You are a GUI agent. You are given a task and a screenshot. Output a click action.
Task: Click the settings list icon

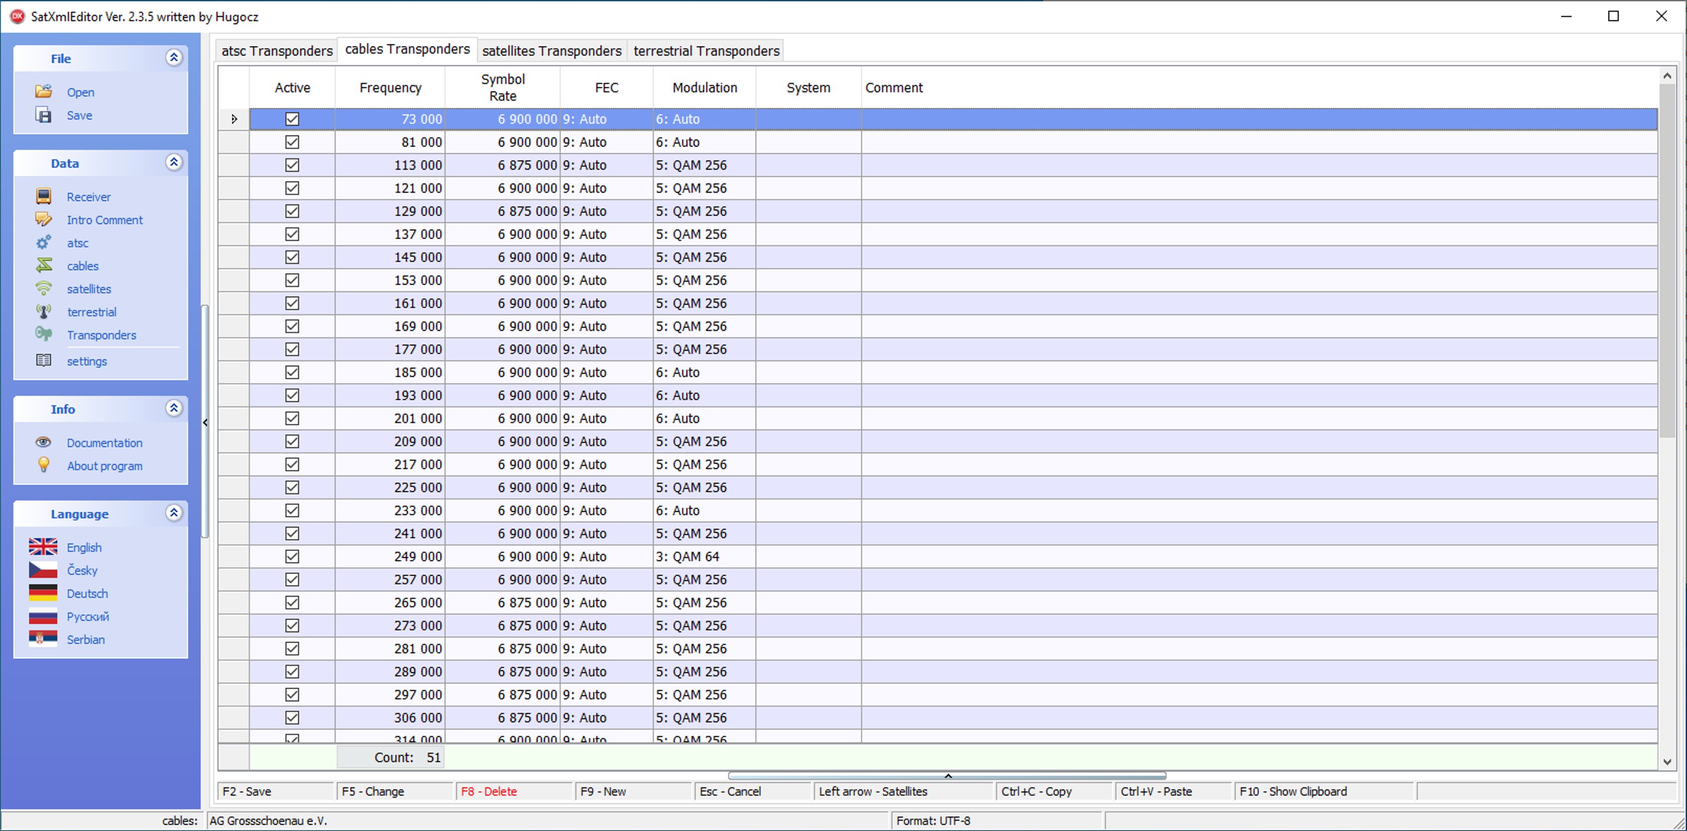[43, 361]
